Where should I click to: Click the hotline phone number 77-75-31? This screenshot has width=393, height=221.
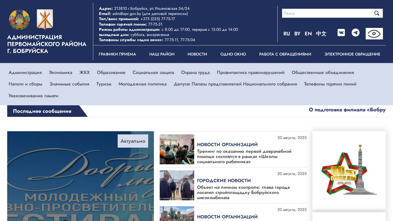coord(155,24)
